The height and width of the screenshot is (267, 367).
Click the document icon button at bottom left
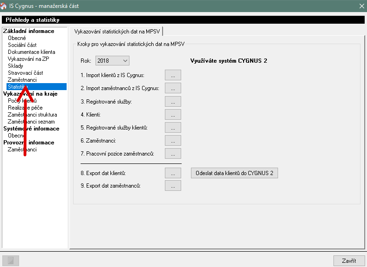pyautogui.click(x=11, y=260)
